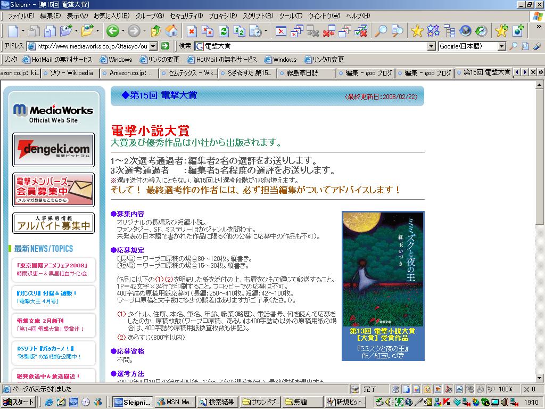
Task: Click the page vertical scrollbar down arrow
Action: point(540,378)
